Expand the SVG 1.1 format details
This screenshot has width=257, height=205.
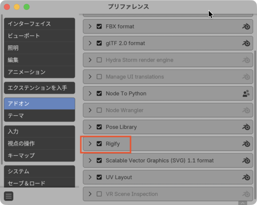(x=90, y=161)
